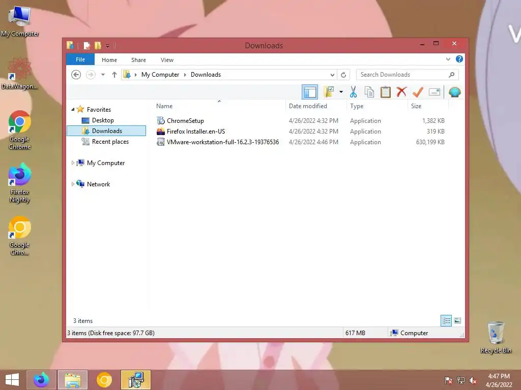Select the Recycle Bin desktop icon
The width and height of the screenshot is (521, 390).
(496, 338)
